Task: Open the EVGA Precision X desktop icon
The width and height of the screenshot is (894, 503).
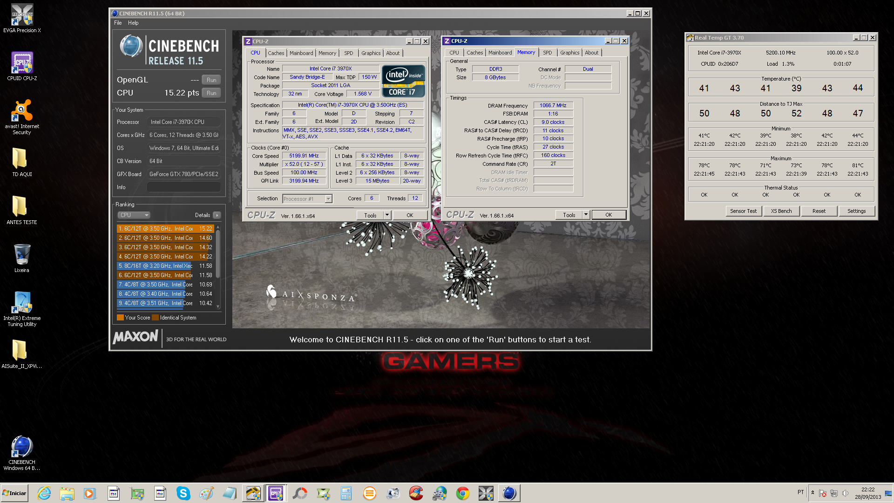Action: [22, 19]
